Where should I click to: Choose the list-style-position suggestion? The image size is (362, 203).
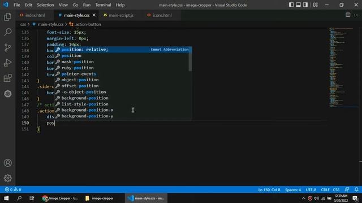pyautogui.click(x=123, y=104)
